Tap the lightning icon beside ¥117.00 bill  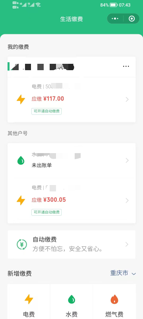click(x=21, y=99)
